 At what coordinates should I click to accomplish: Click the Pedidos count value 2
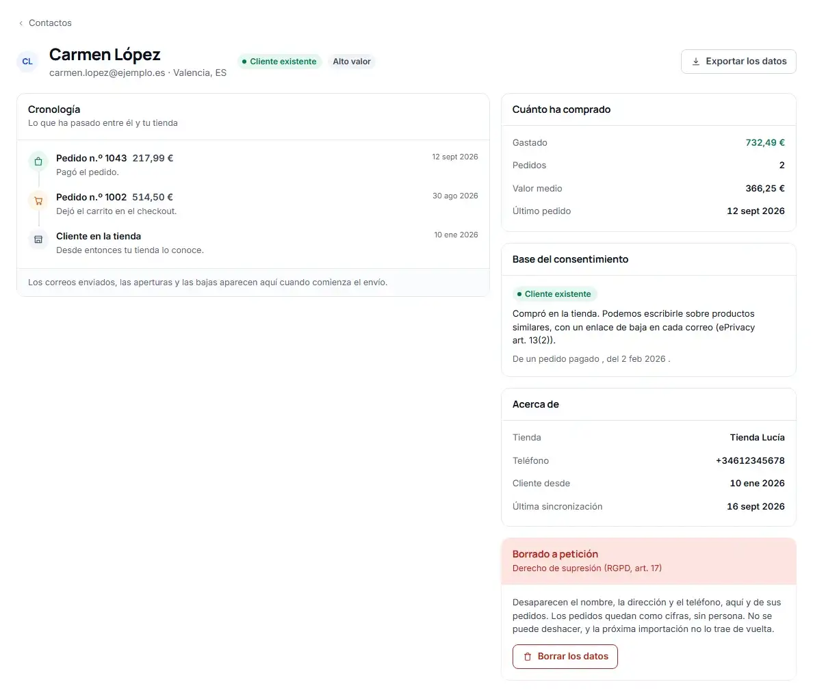[x=782, y=166]
